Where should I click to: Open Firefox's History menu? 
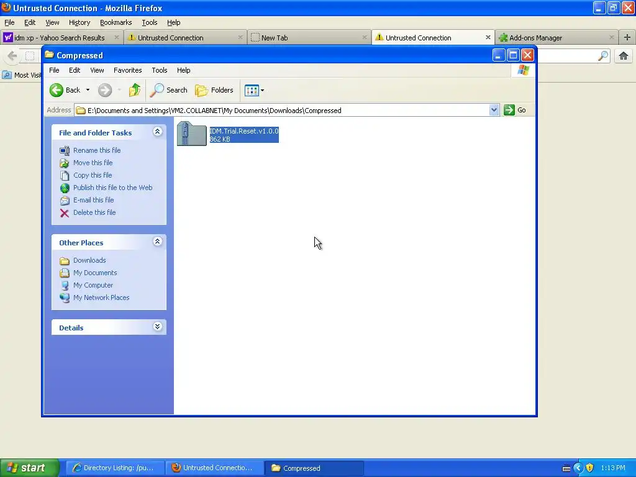(x=79, y=22)
